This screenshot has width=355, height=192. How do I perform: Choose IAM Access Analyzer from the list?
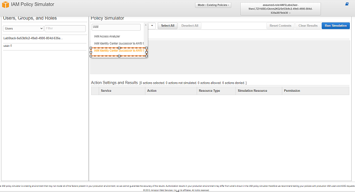point(107,36)
